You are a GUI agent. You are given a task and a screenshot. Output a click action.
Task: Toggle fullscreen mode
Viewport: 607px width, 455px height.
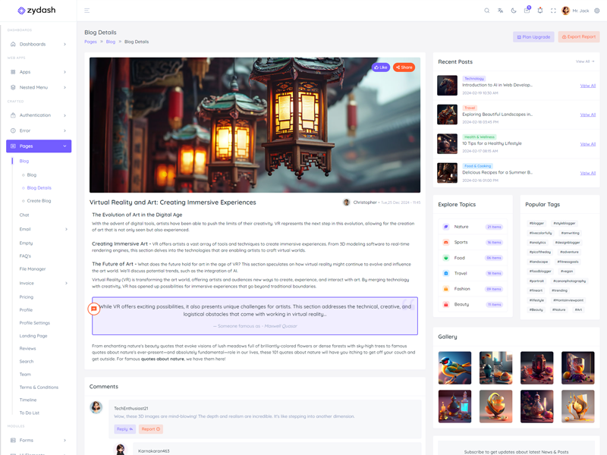pyautogui.click(x=553, y=11)
